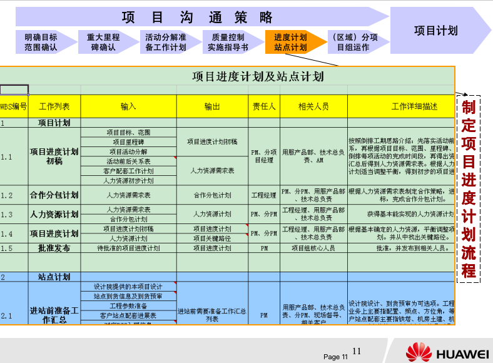Click the 活动前后关系表 input cell

tap(129, 161)
